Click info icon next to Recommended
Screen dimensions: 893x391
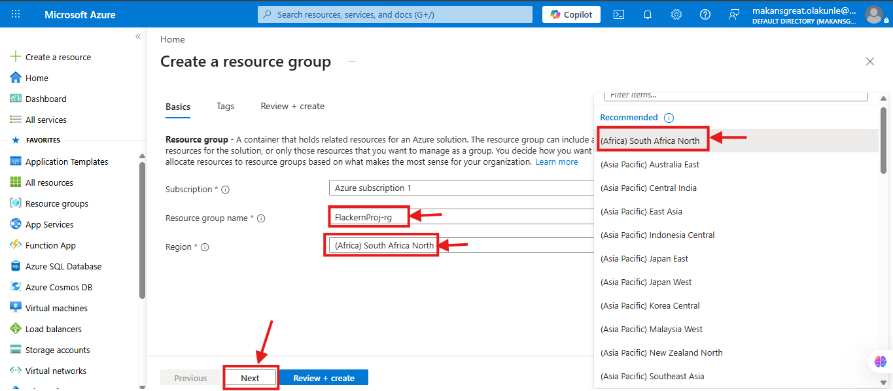coord(669,118)
